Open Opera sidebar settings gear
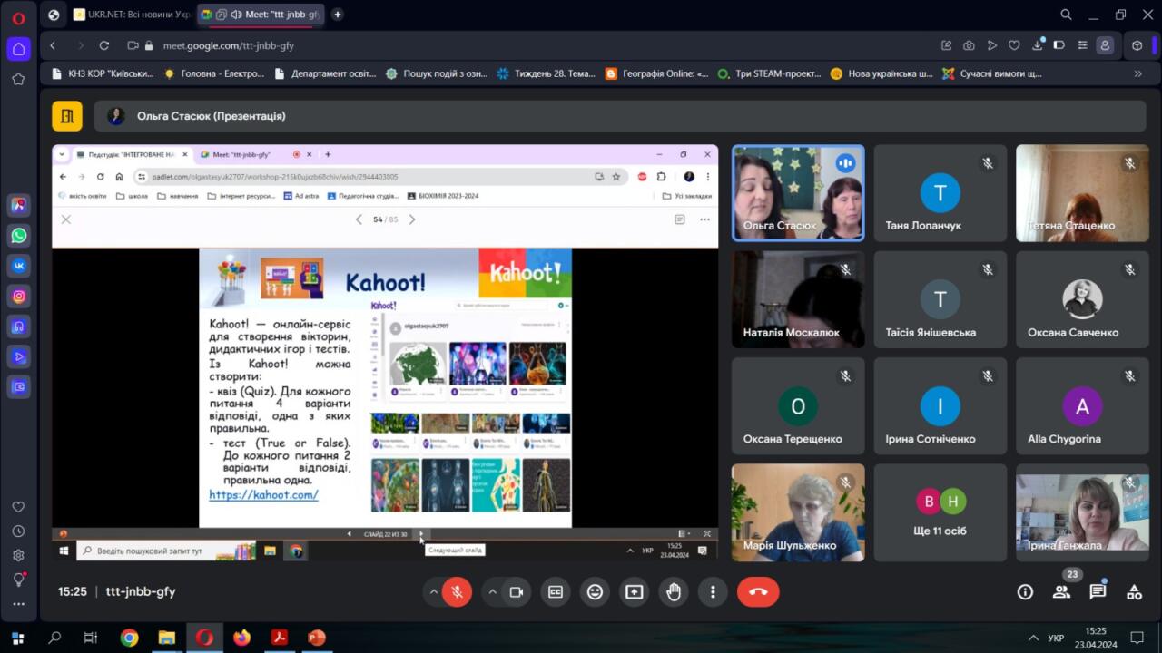1162x653 pixels. 18,555
